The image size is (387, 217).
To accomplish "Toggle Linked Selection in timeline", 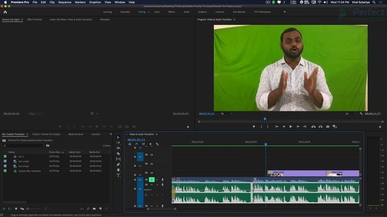I will 143,144.
